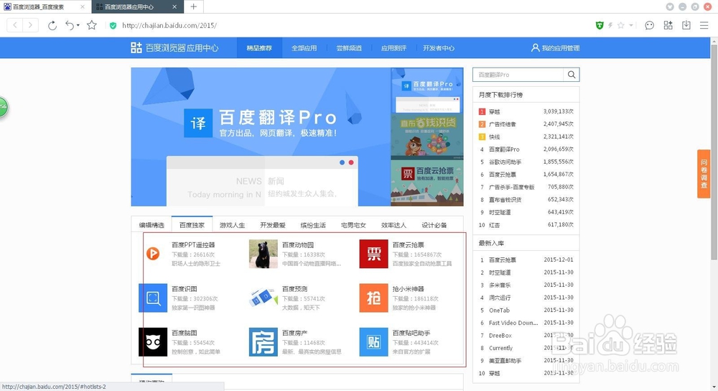Open the skin shirt icon in the title bar
Screen dimensions: 718x391
coord(670,6)
